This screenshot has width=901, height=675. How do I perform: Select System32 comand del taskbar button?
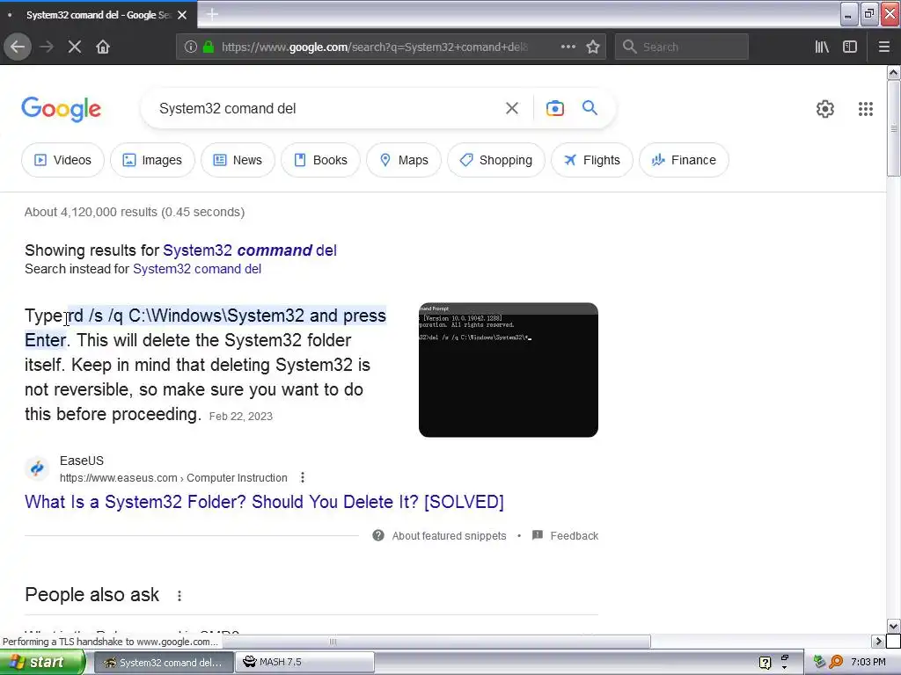(x=164, y=663)
